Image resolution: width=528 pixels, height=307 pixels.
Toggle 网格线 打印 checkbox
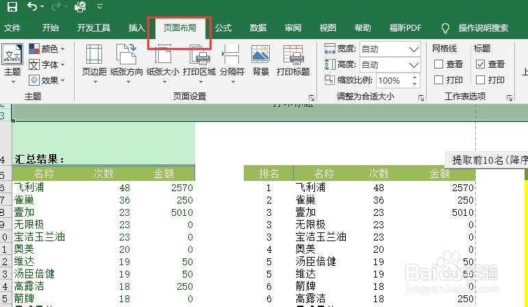pos(438,80)
